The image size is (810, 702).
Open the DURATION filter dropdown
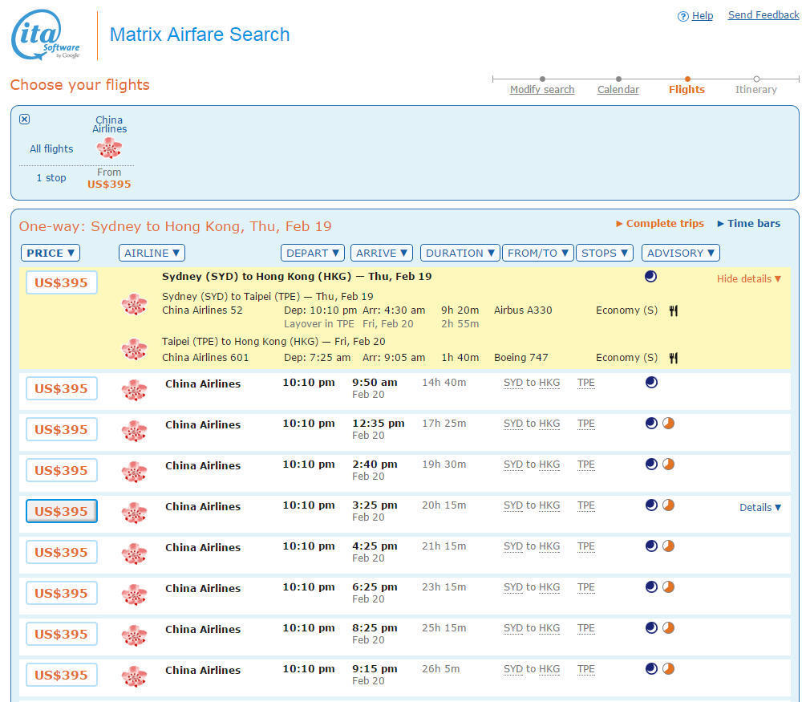click(x=460, y=253)
